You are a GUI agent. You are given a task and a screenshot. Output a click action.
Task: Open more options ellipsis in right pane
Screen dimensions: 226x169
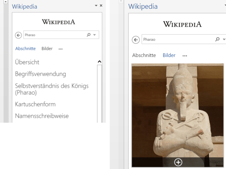(185, 56)
